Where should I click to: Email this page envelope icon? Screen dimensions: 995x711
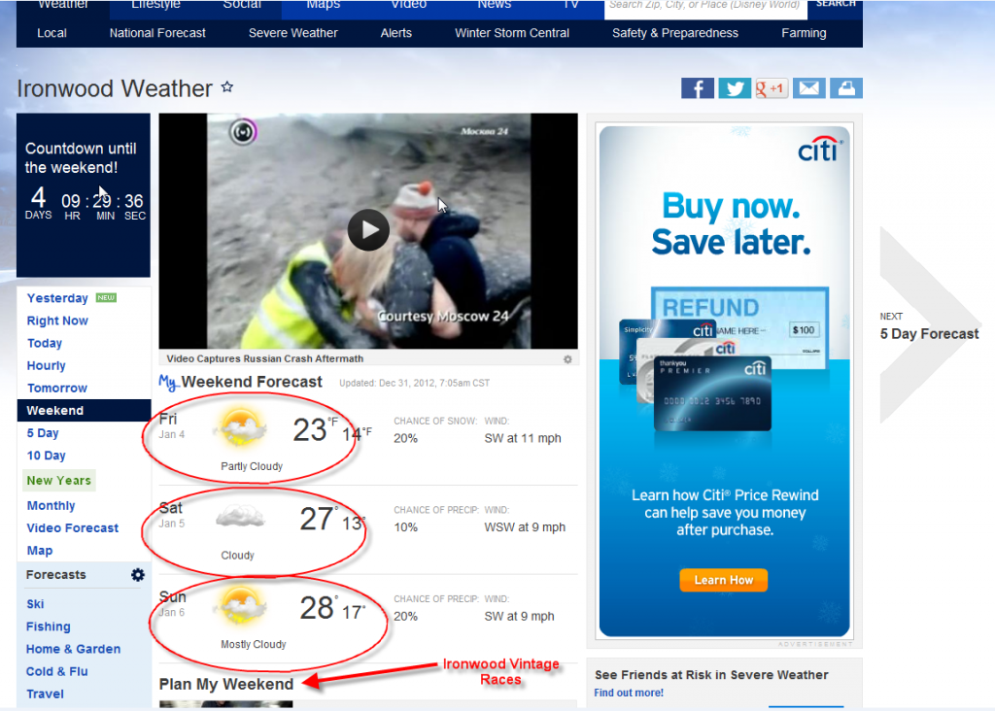pos(809,88)
